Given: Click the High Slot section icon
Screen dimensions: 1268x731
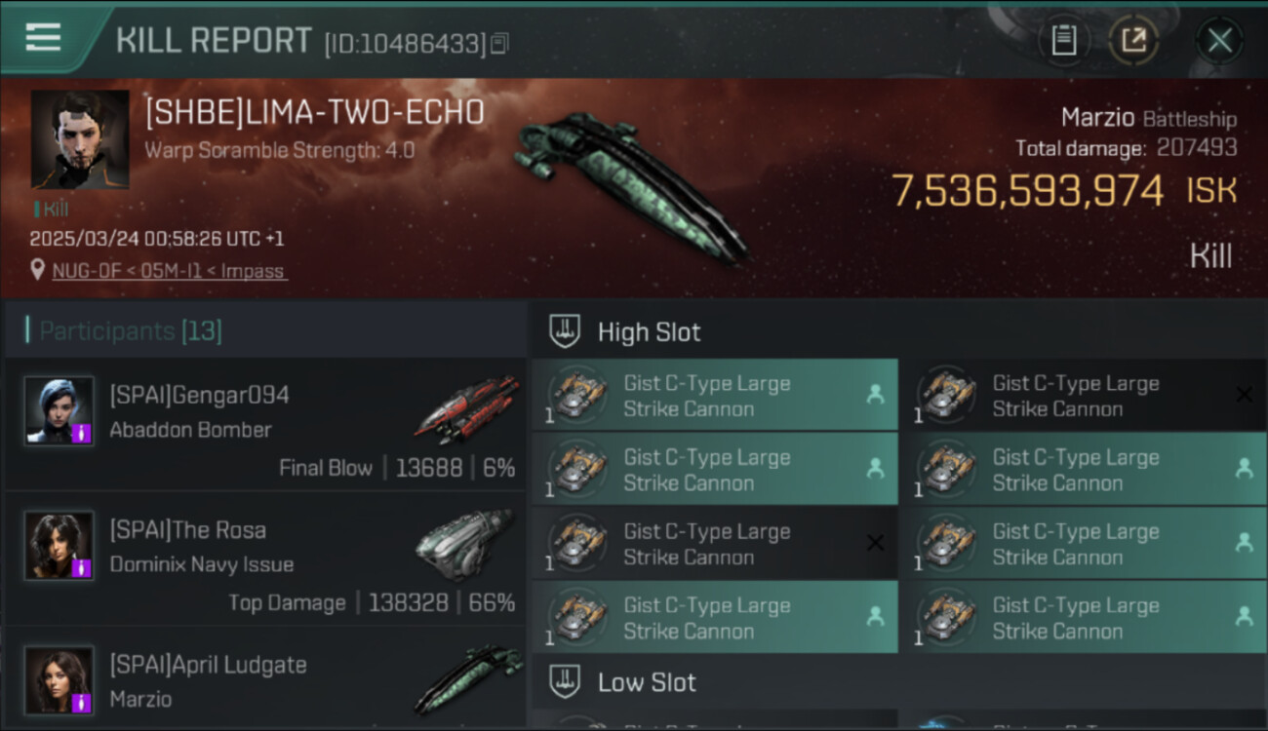Looking at the screenshot, I should coord(566,331).
